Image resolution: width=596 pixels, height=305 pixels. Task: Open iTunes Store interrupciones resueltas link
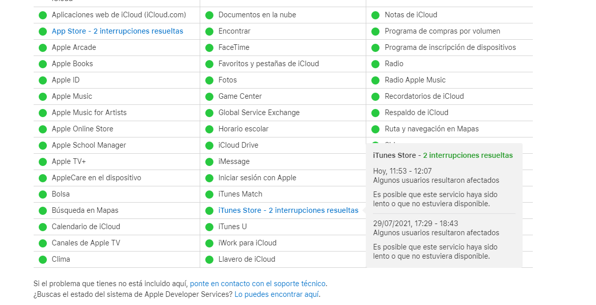[x=288, y=210]
